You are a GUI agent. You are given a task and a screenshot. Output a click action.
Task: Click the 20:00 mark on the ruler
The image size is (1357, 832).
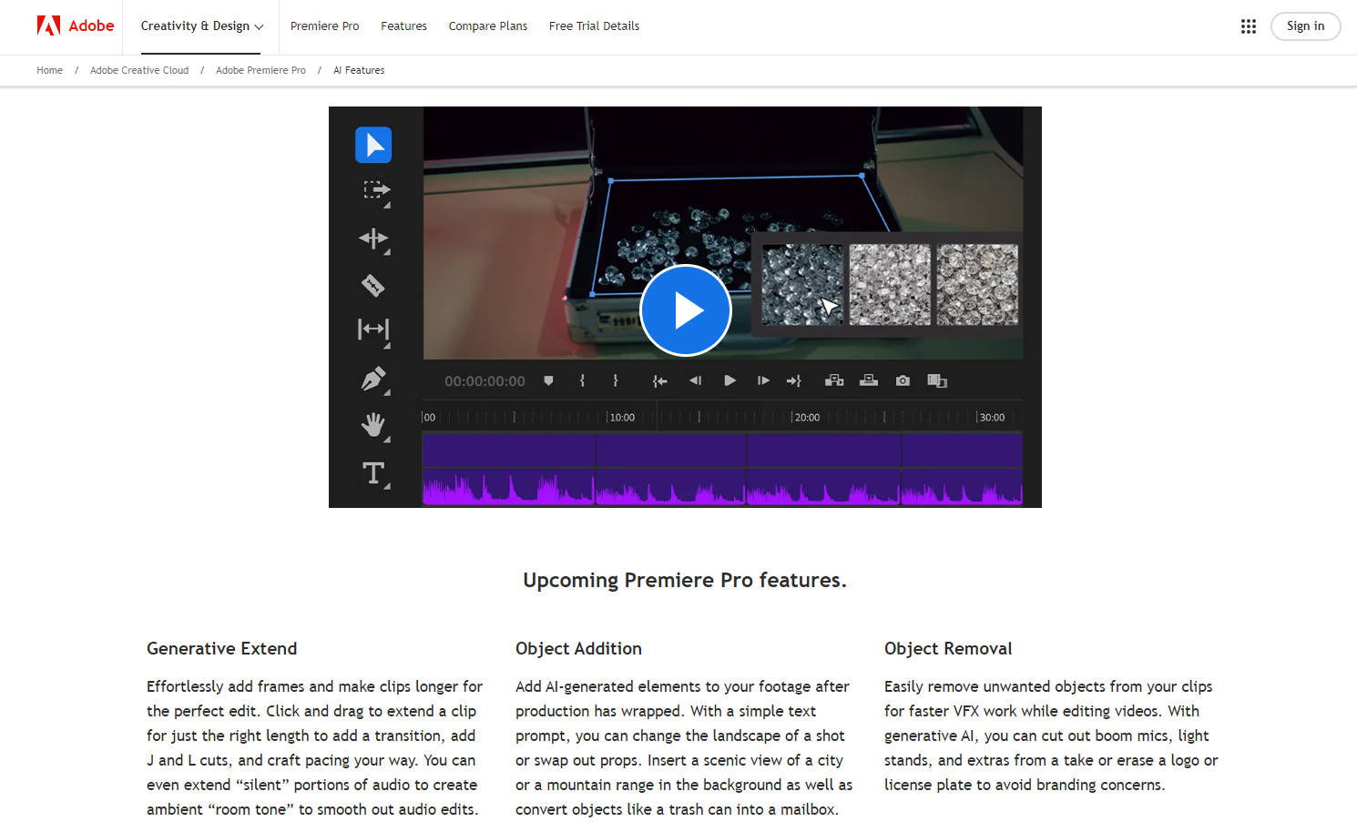(x=807, y=417)
